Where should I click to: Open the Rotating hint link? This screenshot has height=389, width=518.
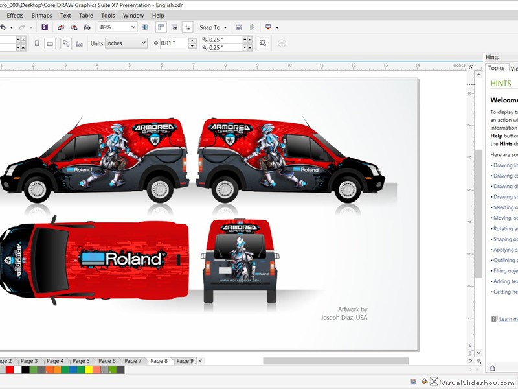click(506, 228)
